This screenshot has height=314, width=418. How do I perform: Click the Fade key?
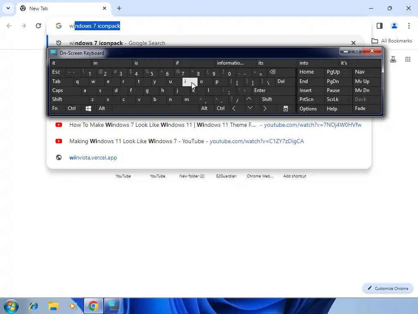367,108
